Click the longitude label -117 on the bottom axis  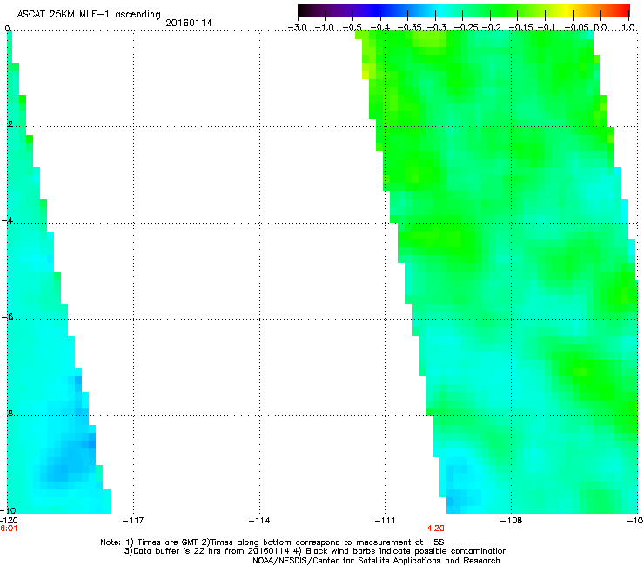tap(133, 521)
